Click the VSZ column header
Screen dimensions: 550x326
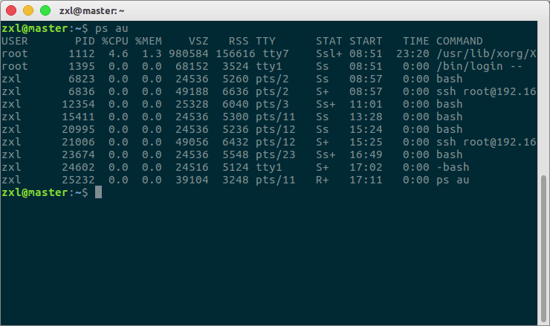point(198,41)
